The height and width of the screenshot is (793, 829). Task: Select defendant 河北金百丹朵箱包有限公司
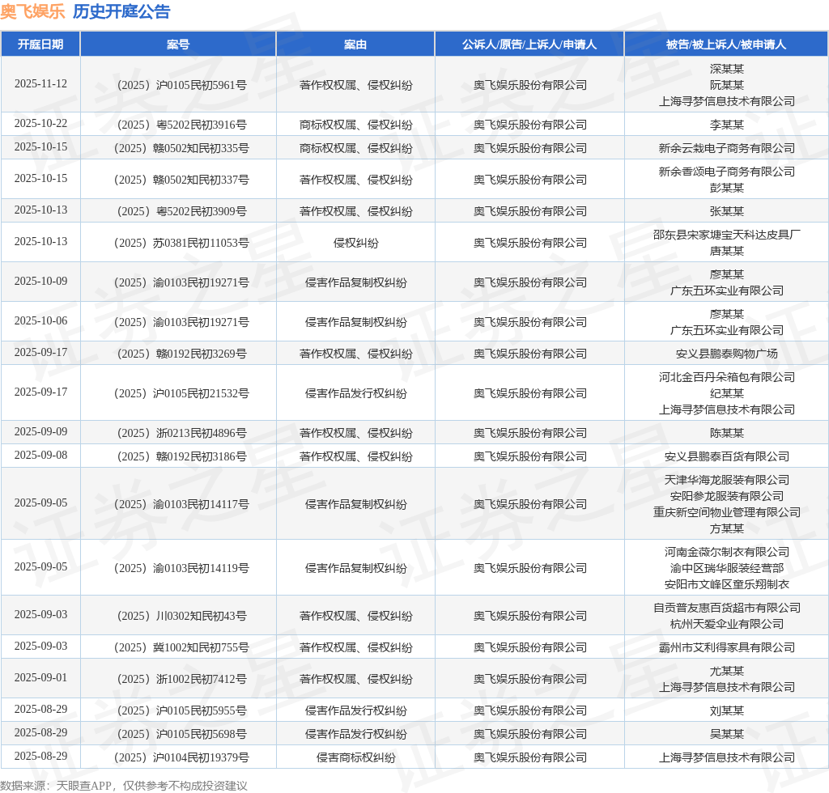pyautogui.click(x=726, y=377)
